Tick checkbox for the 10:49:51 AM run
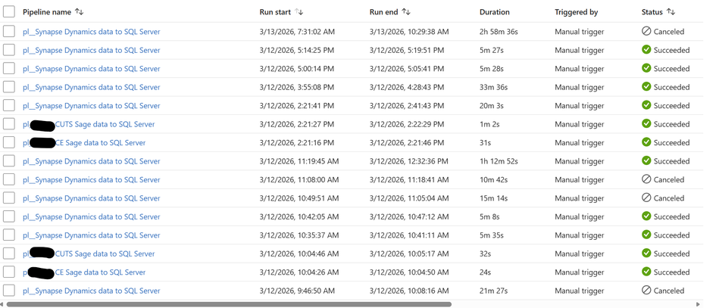The height and width of the screenshot is (308, 716). [x=9, y=198]
